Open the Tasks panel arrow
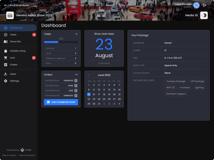Viewport: 214px width, 160px height. click(76, 34)
